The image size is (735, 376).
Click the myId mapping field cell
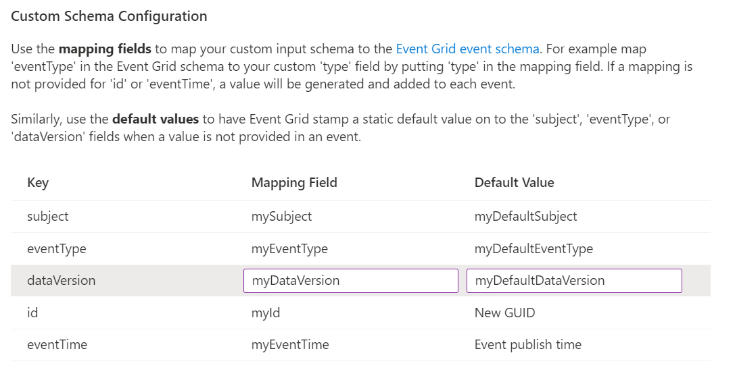266,313
